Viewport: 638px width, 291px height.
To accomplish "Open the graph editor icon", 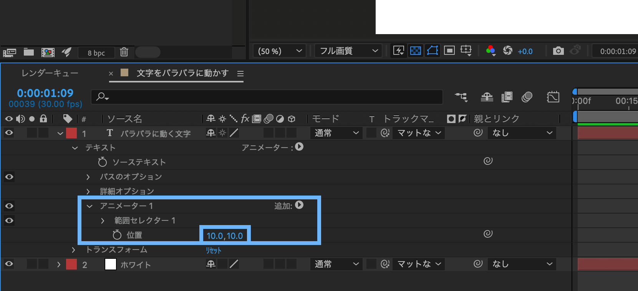I will 553,97.
